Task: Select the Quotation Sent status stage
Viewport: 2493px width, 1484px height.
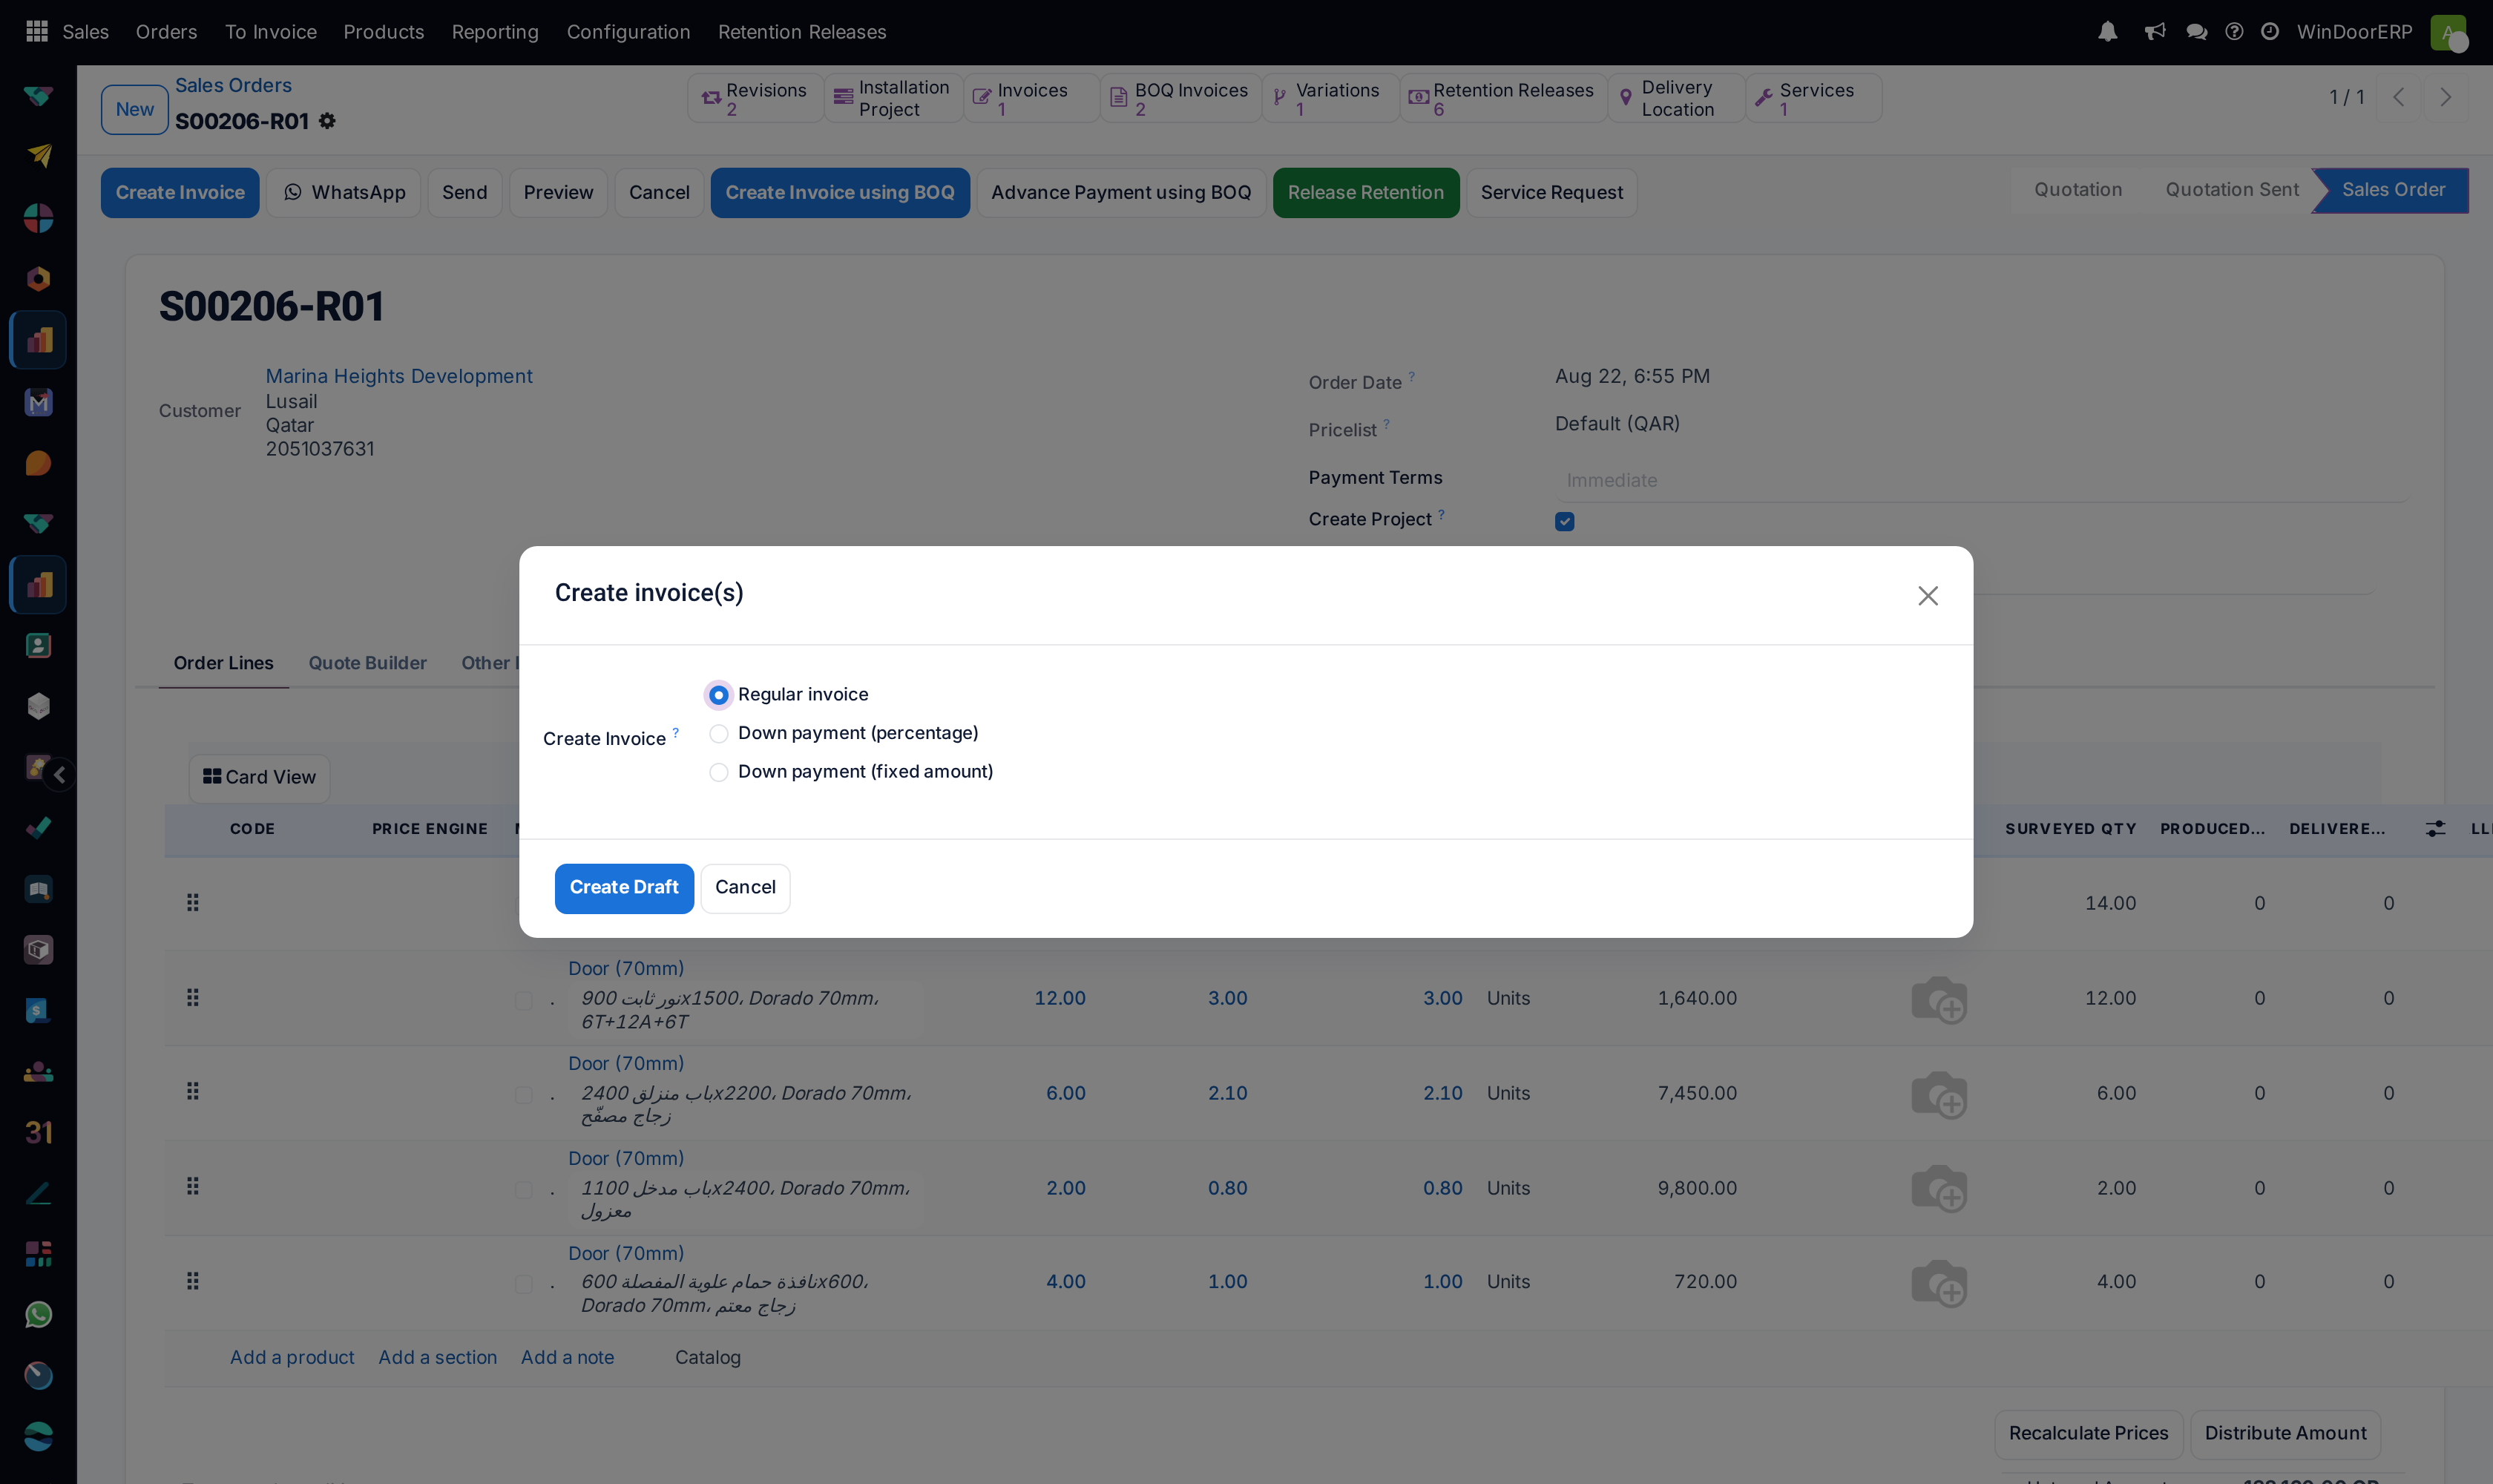Action: click(2231, 190)
